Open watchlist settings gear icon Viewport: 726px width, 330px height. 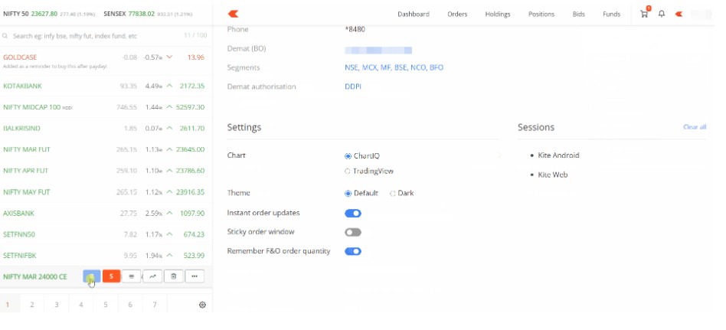click(202, 305)
